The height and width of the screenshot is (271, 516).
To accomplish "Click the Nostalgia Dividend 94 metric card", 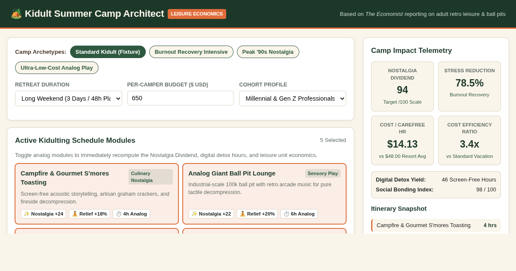I will point(402,86).
